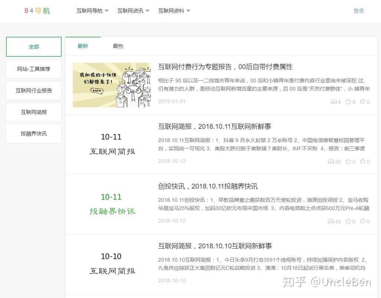This screenshot has height=298, width=381.
Task: Click the views icon on the 2019-01-01 article
Action: pyautogui.click(x=333, y=102)
